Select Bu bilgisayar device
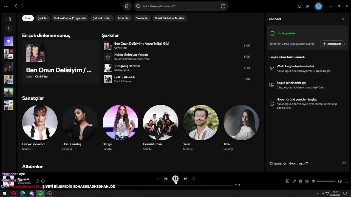351x197 pixels. 287,33
